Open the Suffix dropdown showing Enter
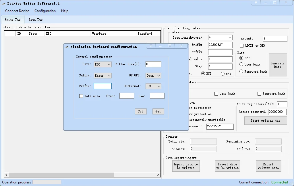Image resolution: width=294 pixels, height=186 pixels. tap(103, 76)
